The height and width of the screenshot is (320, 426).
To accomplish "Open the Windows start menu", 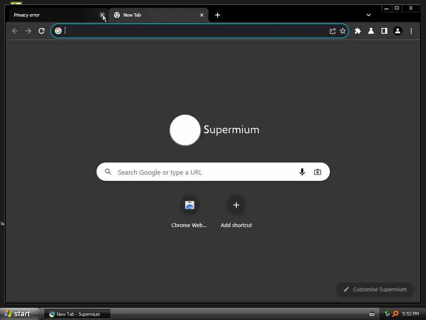I will pyautogui.click(x=20, y=314).
